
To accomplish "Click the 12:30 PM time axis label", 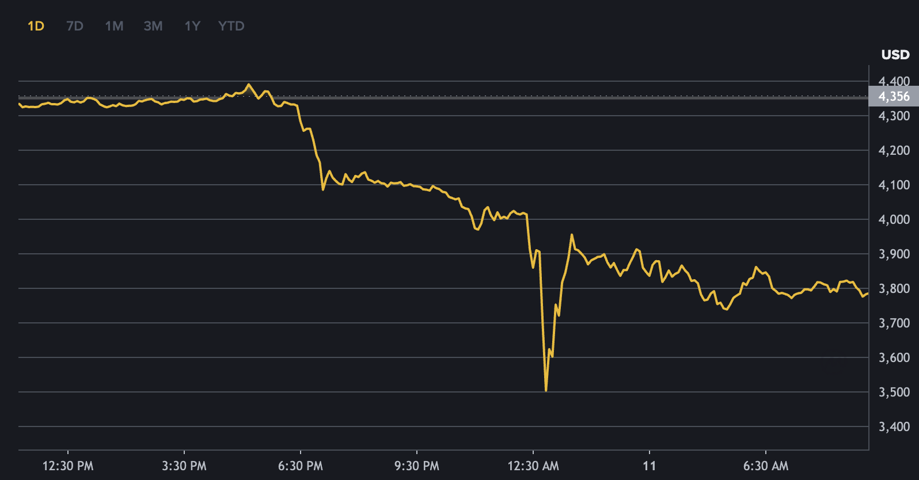I will coord(68,466).
